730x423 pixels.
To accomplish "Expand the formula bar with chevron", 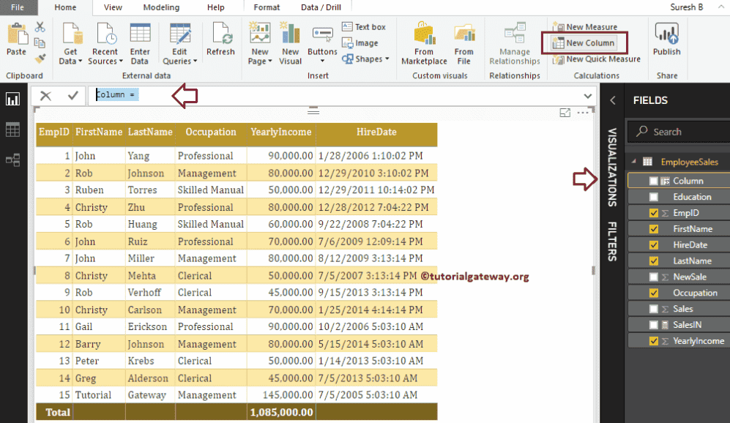I will click(x=587, y=96).
